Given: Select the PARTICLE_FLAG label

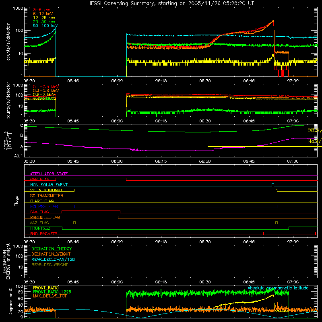Looking at the screenshot, I should pos(45,217).
